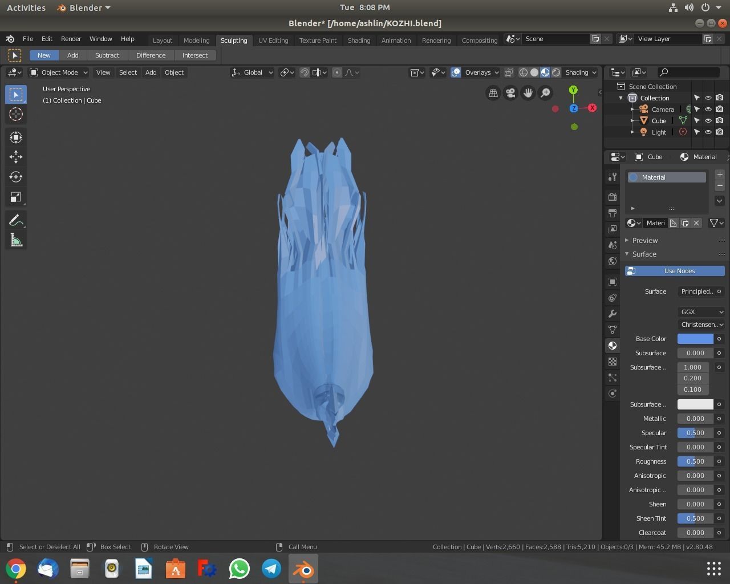Select the Annotate tool
Image resolution: width=730 pixels, height=584 pixels.
tap(16, 221)
